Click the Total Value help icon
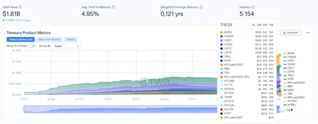Viewport: 318px width, 124px height. (20, 7)
